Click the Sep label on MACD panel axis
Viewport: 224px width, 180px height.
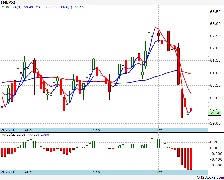(97, 172)
